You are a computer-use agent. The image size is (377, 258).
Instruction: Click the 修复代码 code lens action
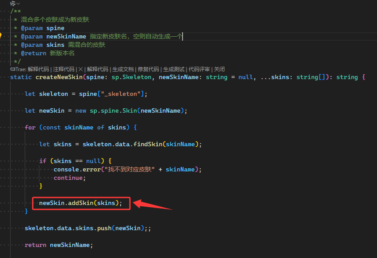pos(149,69)
